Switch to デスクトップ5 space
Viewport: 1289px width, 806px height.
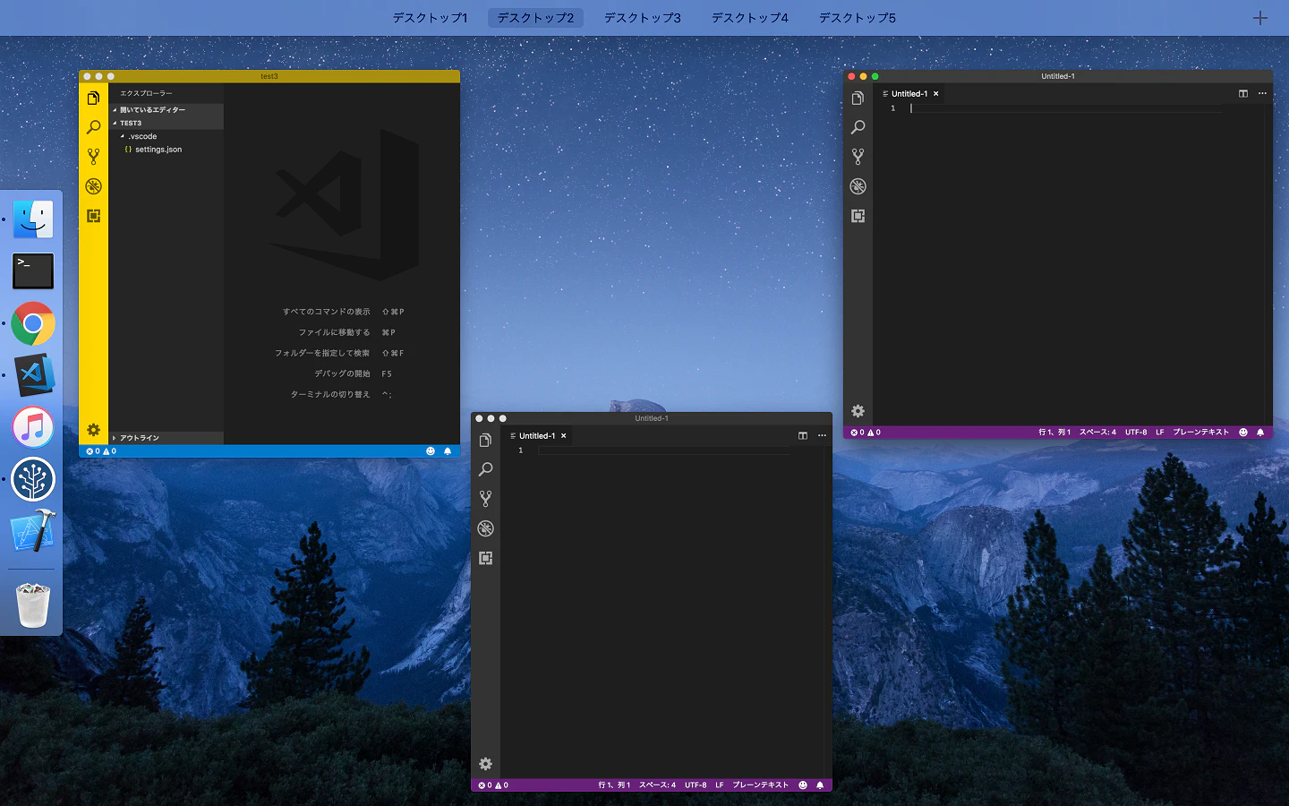pyautogui.click(x=858, y=18)
